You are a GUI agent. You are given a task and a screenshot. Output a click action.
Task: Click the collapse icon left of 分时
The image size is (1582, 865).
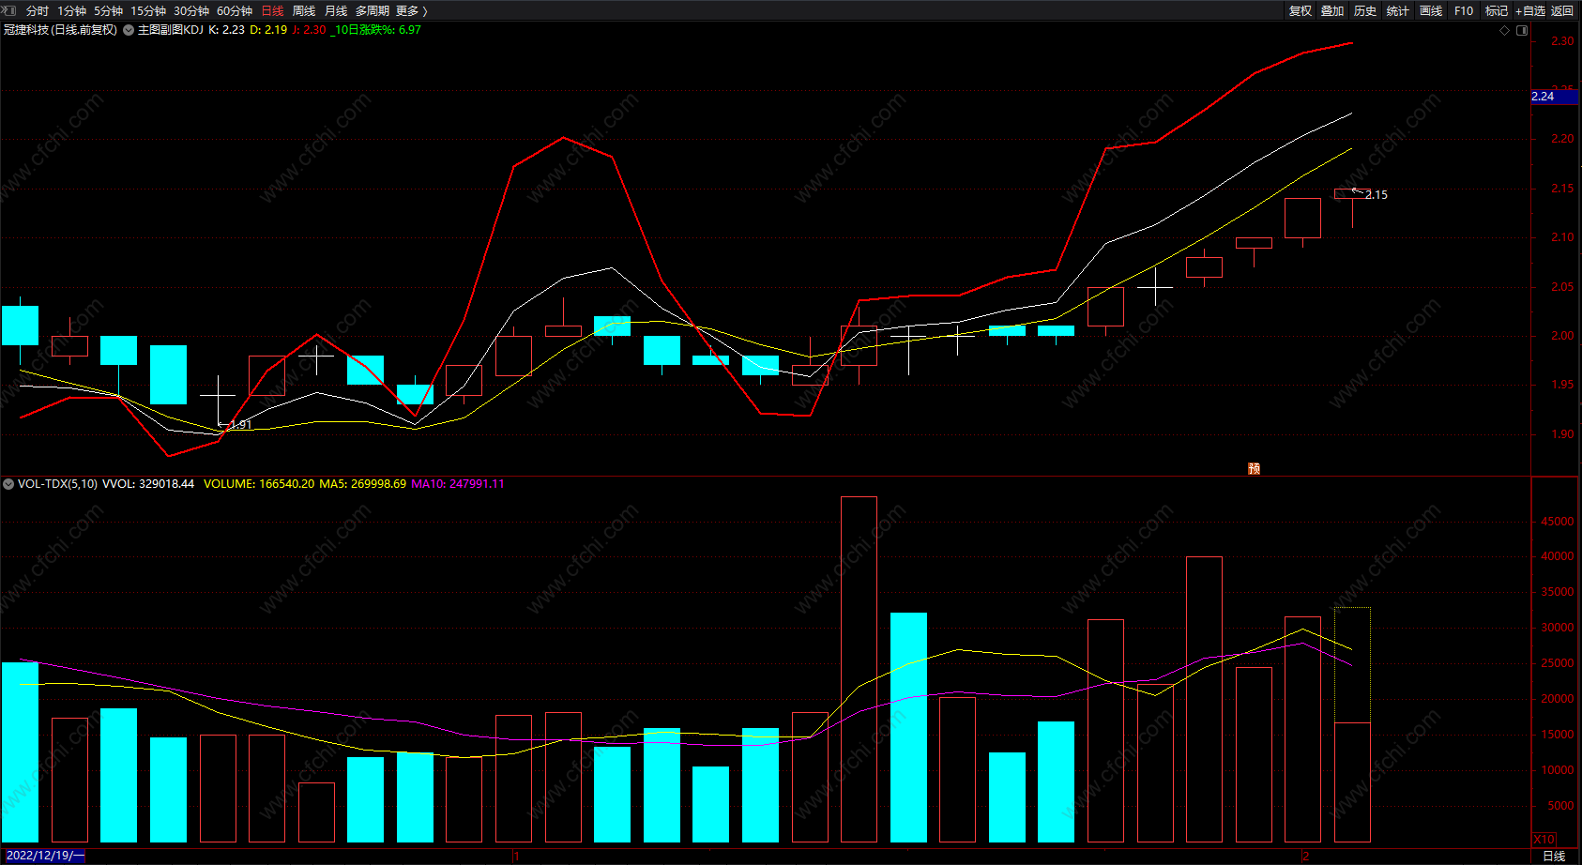coord(10,10)
